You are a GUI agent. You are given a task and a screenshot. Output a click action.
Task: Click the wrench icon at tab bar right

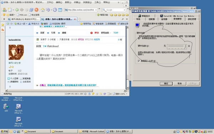[x=123, y=19]
